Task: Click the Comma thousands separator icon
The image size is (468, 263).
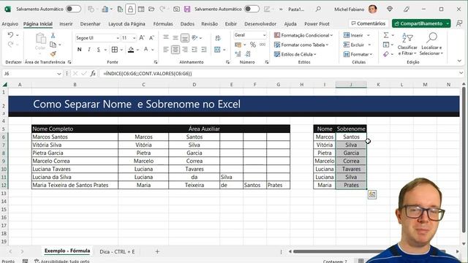Action: pos(263,45)
